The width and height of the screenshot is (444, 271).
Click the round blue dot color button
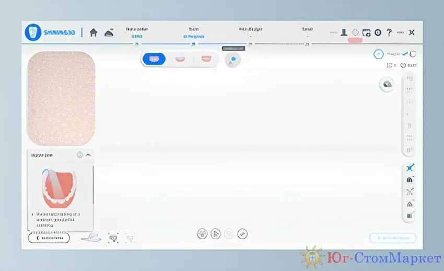(233, 60)
